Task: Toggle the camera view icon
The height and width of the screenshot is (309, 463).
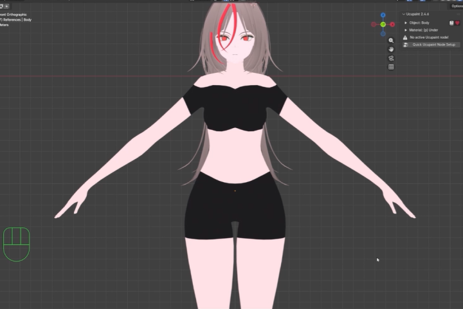Action: (x=391, y=58)
